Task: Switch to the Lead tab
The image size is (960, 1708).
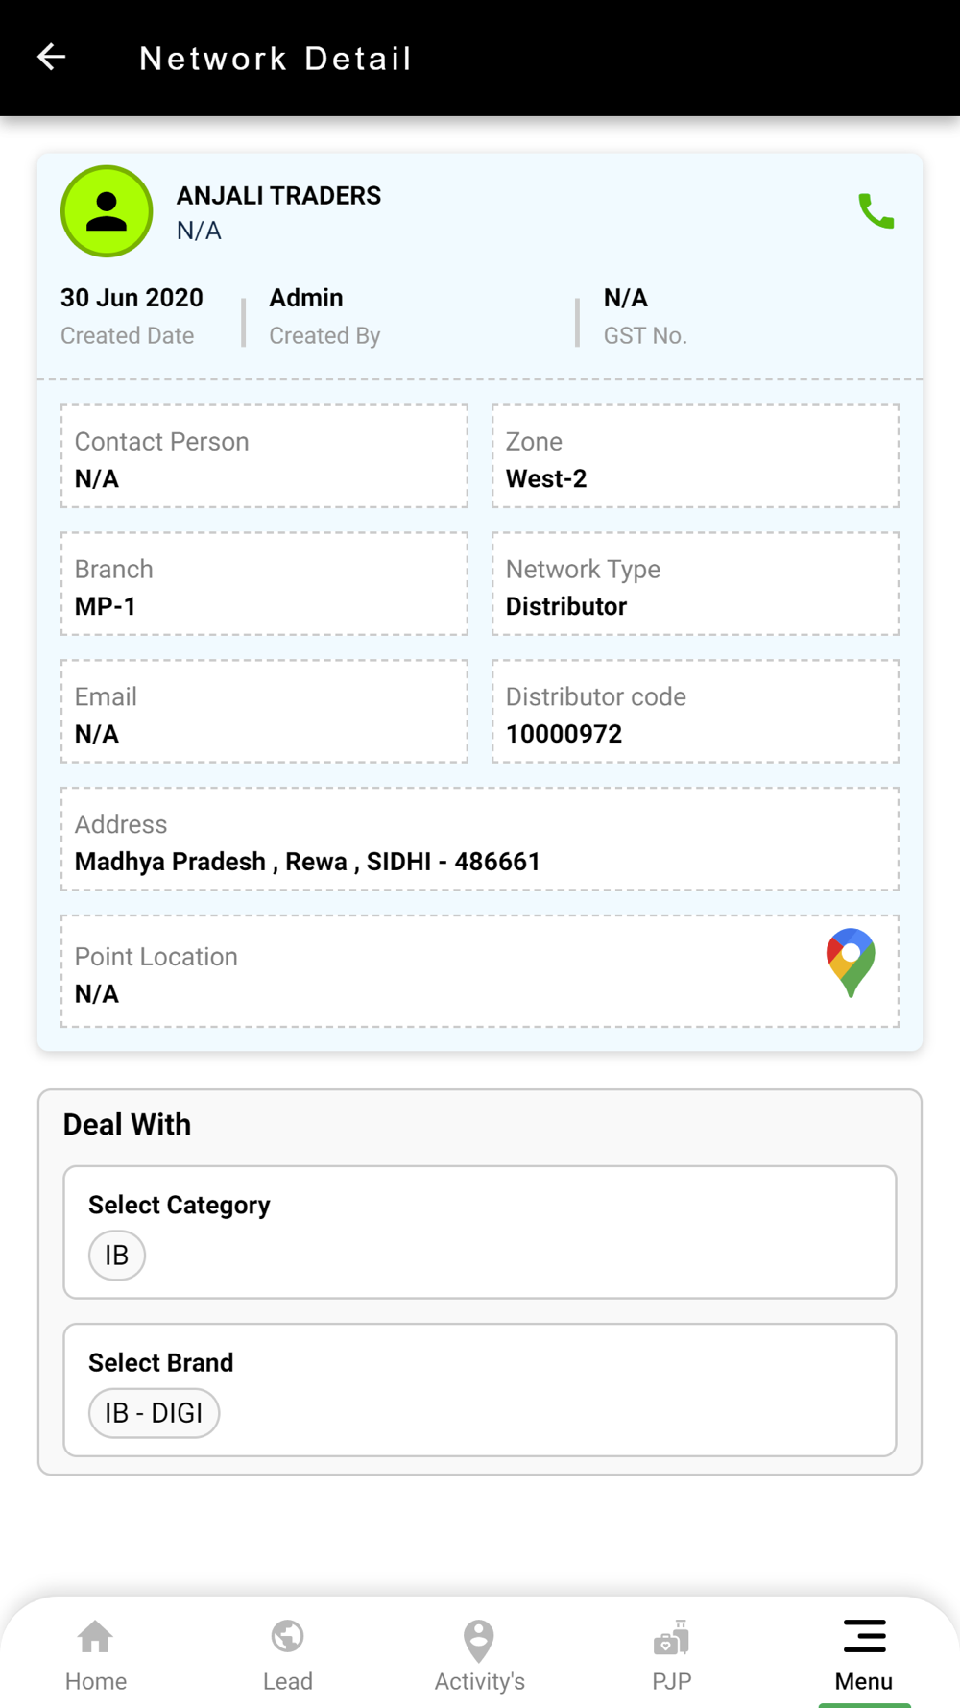Action: point(288,1654)
